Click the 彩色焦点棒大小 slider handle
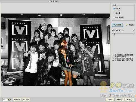This screenshot has height=102, width=136. pos(114,34)
